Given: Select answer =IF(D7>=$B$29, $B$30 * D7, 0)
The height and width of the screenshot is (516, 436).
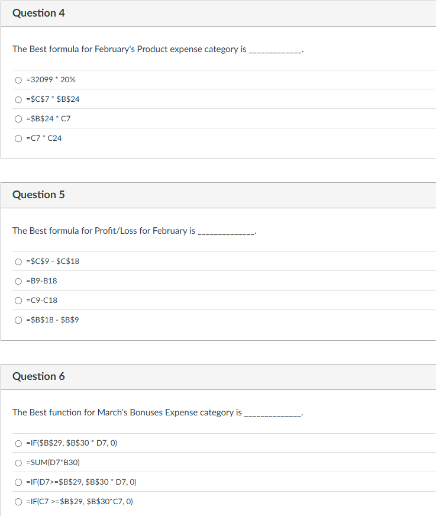Looking at the screenshot, I should pyautogui.click(x=18, y=482).
